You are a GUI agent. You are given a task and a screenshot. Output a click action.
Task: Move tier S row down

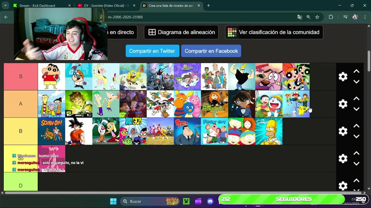click(x=357, y=82)
